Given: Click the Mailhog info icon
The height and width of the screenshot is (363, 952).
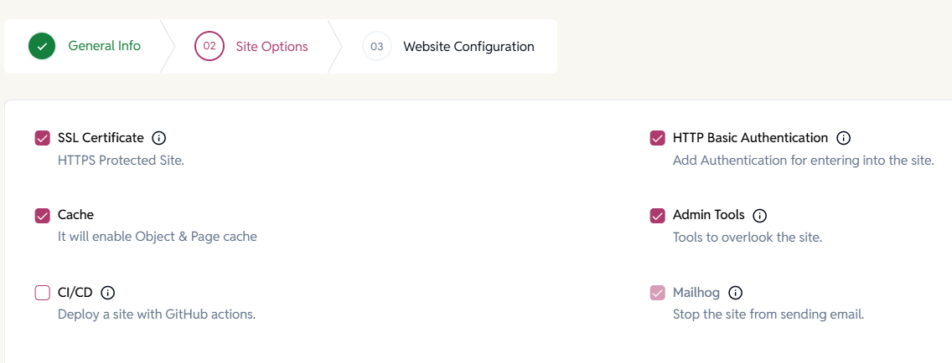Looking at the screenshot, I should 735,294.
